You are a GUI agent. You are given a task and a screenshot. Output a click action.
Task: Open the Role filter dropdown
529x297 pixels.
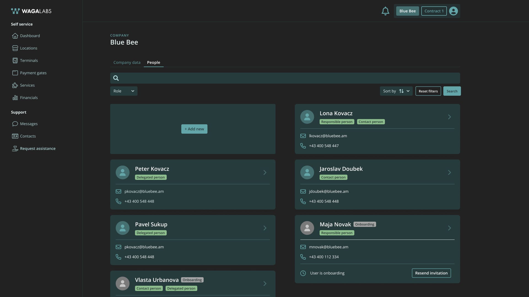click(124, 91)
